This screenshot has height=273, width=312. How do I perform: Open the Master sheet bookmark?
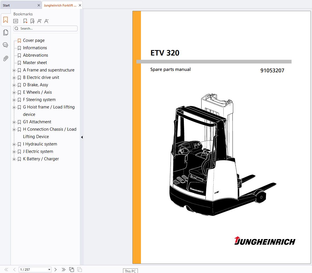[35, 63]
